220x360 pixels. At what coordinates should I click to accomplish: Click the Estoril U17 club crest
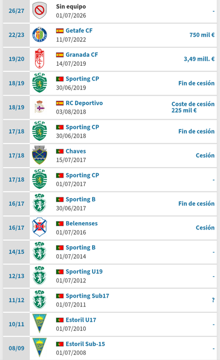[x=39, y=324]
